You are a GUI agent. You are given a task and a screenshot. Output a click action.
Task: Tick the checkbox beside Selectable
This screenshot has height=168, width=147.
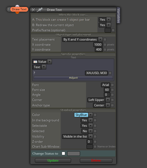point(95,126)
